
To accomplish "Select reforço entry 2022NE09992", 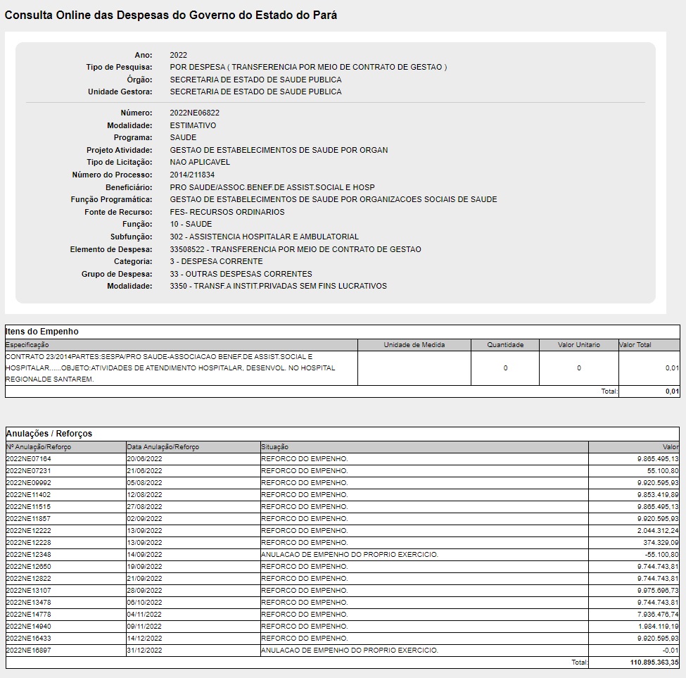I will tap(29, 483).
